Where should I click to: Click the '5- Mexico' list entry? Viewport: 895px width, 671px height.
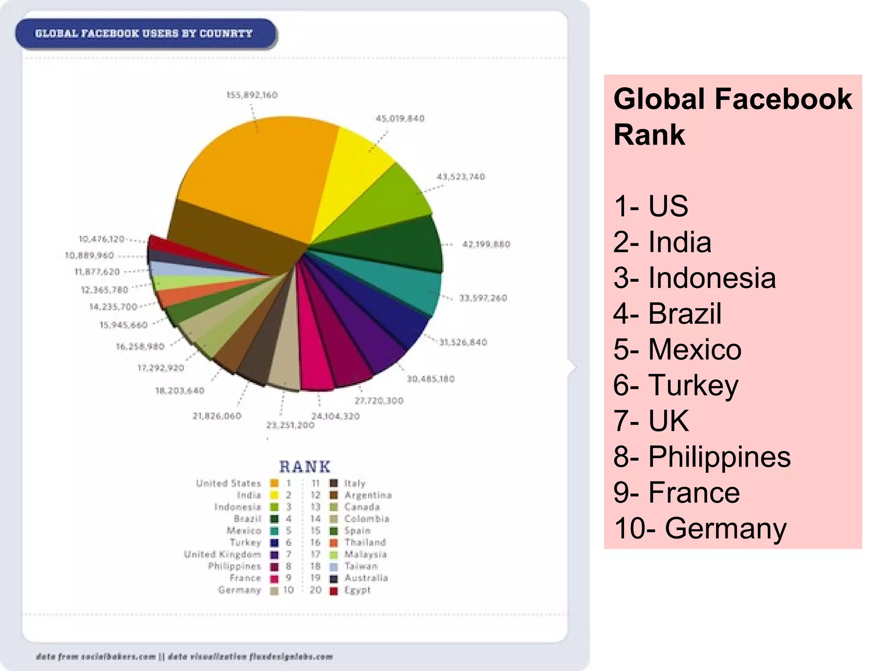click(x=677, y=349)
